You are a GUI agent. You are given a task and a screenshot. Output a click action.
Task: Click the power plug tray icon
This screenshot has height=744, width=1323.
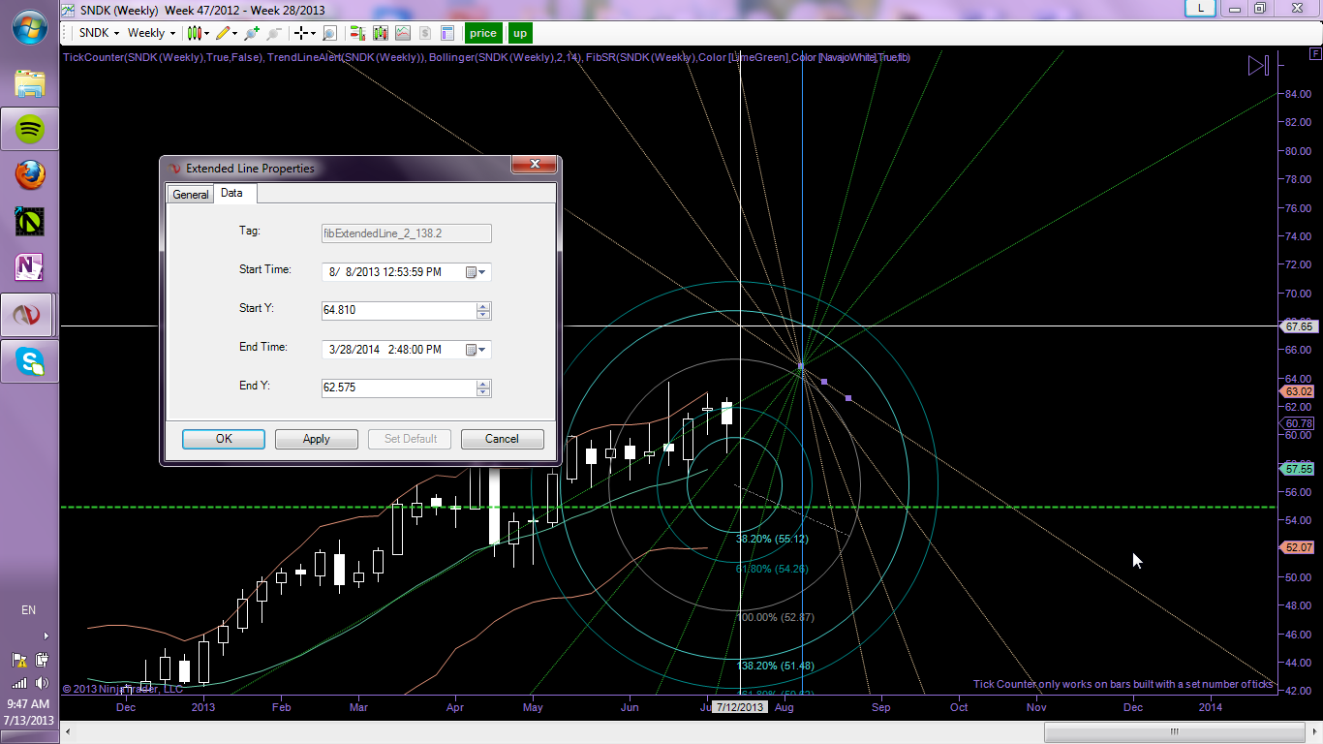41,660
